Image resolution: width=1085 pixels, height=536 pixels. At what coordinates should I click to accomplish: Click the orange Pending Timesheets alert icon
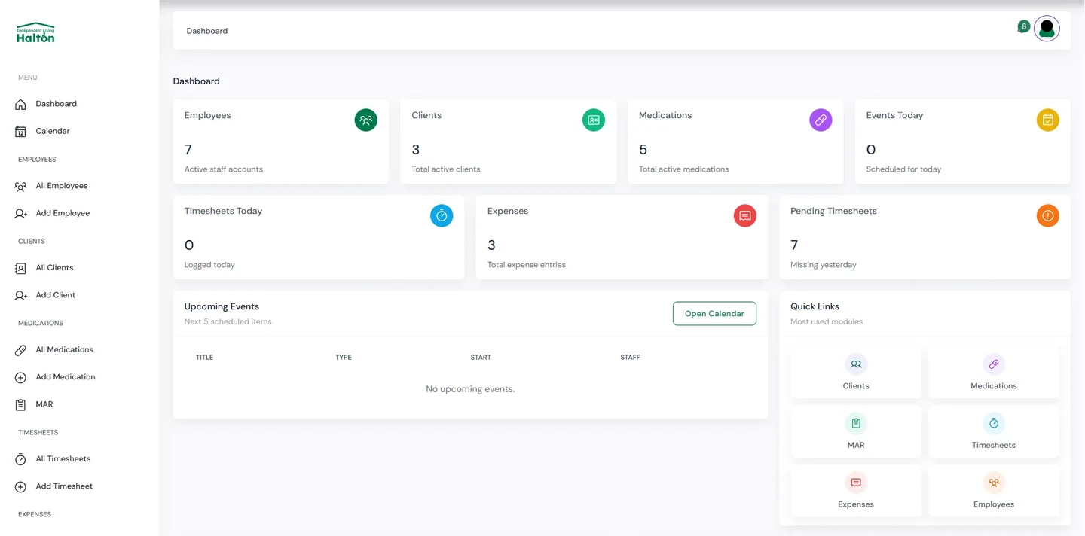(x=1047, y=215)
